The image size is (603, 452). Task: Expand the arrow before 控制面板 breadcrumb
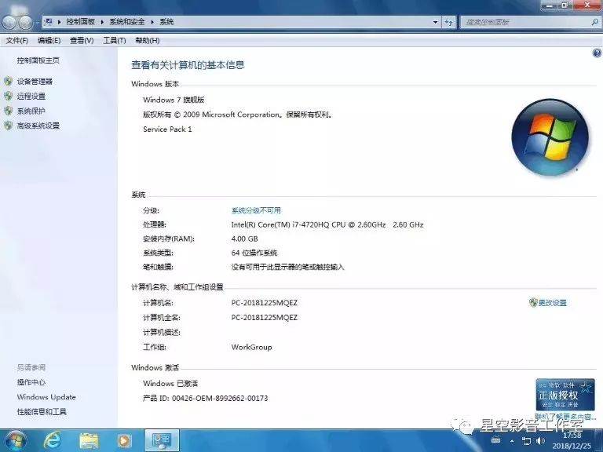click(x=59, y=22)
